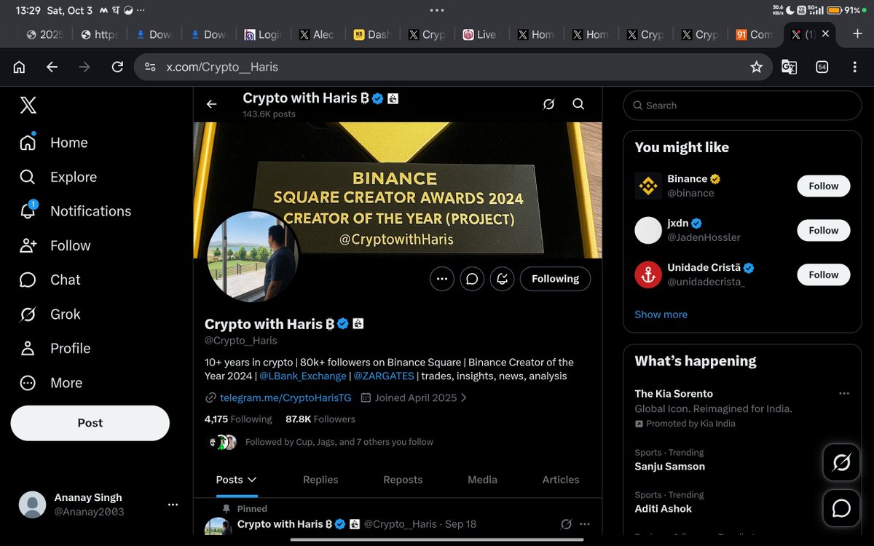This screenshot has width=874, height=546.
Task: Open floating chat messages button
Action: click(841, 508)
